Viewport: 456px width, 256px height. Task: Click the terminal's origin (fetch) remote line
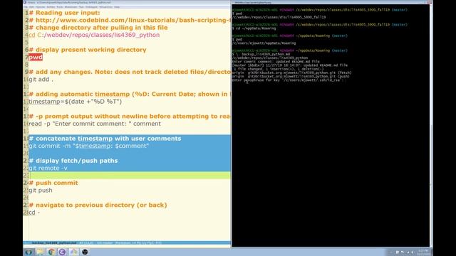pyautogui.click(x=291, y=73)
